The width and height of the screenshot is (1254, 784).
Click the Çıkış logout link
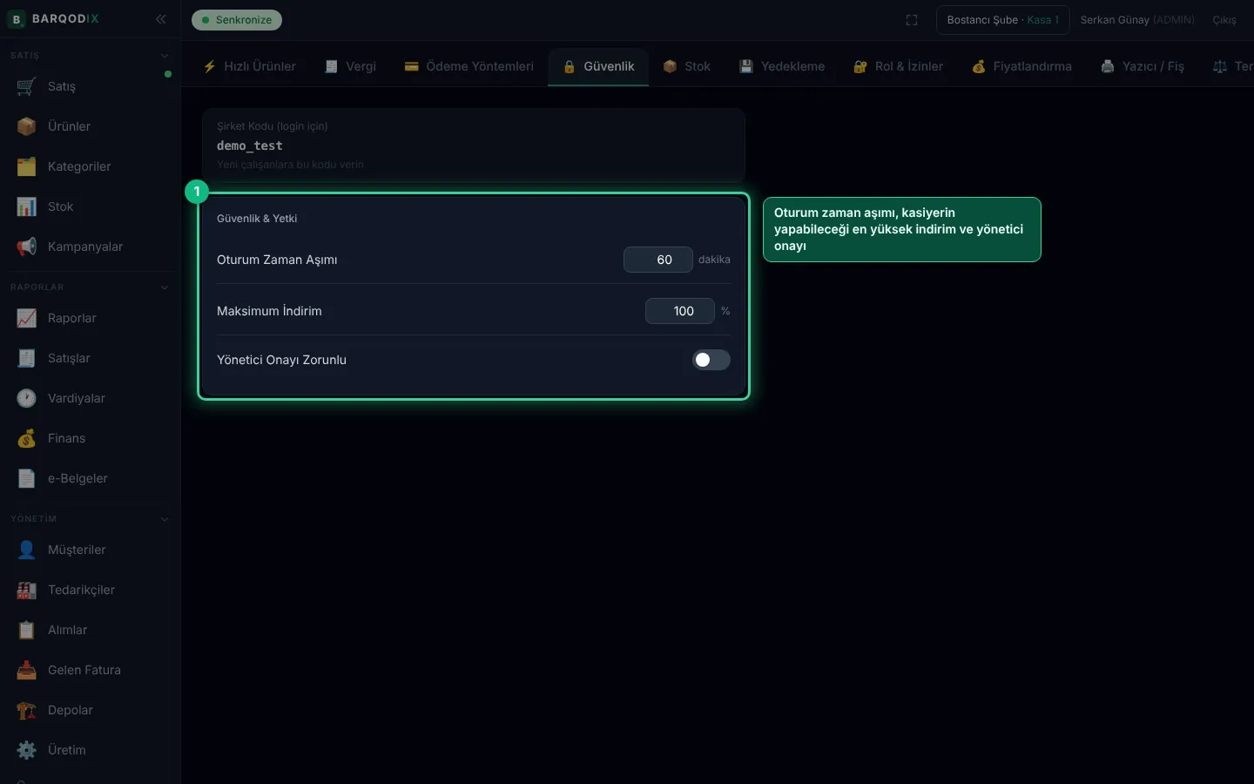(1224, 20)
